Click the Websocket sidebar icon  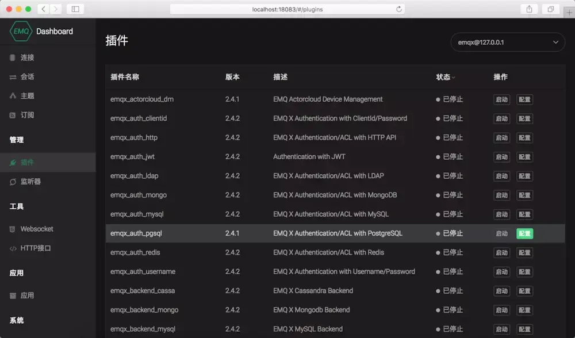(x=13, y=229)
